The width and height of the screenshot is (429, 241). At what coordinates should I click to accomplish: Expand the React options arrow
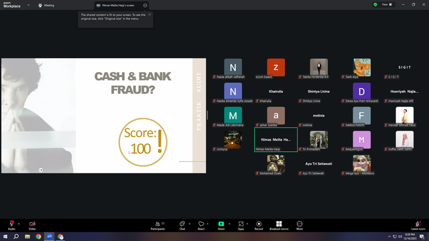coord(207,224)
